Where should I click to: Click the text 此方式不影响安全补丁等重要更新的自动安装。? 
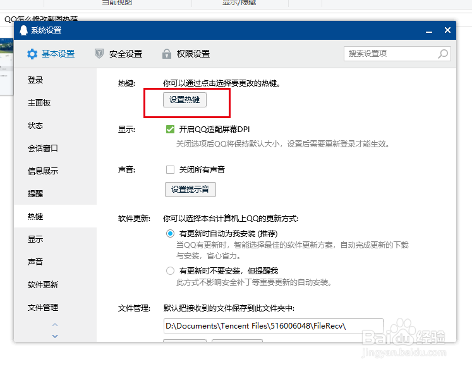point(255,282)
